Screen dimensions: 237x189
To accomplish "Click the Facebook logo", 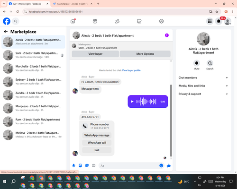I will (7, 21).
